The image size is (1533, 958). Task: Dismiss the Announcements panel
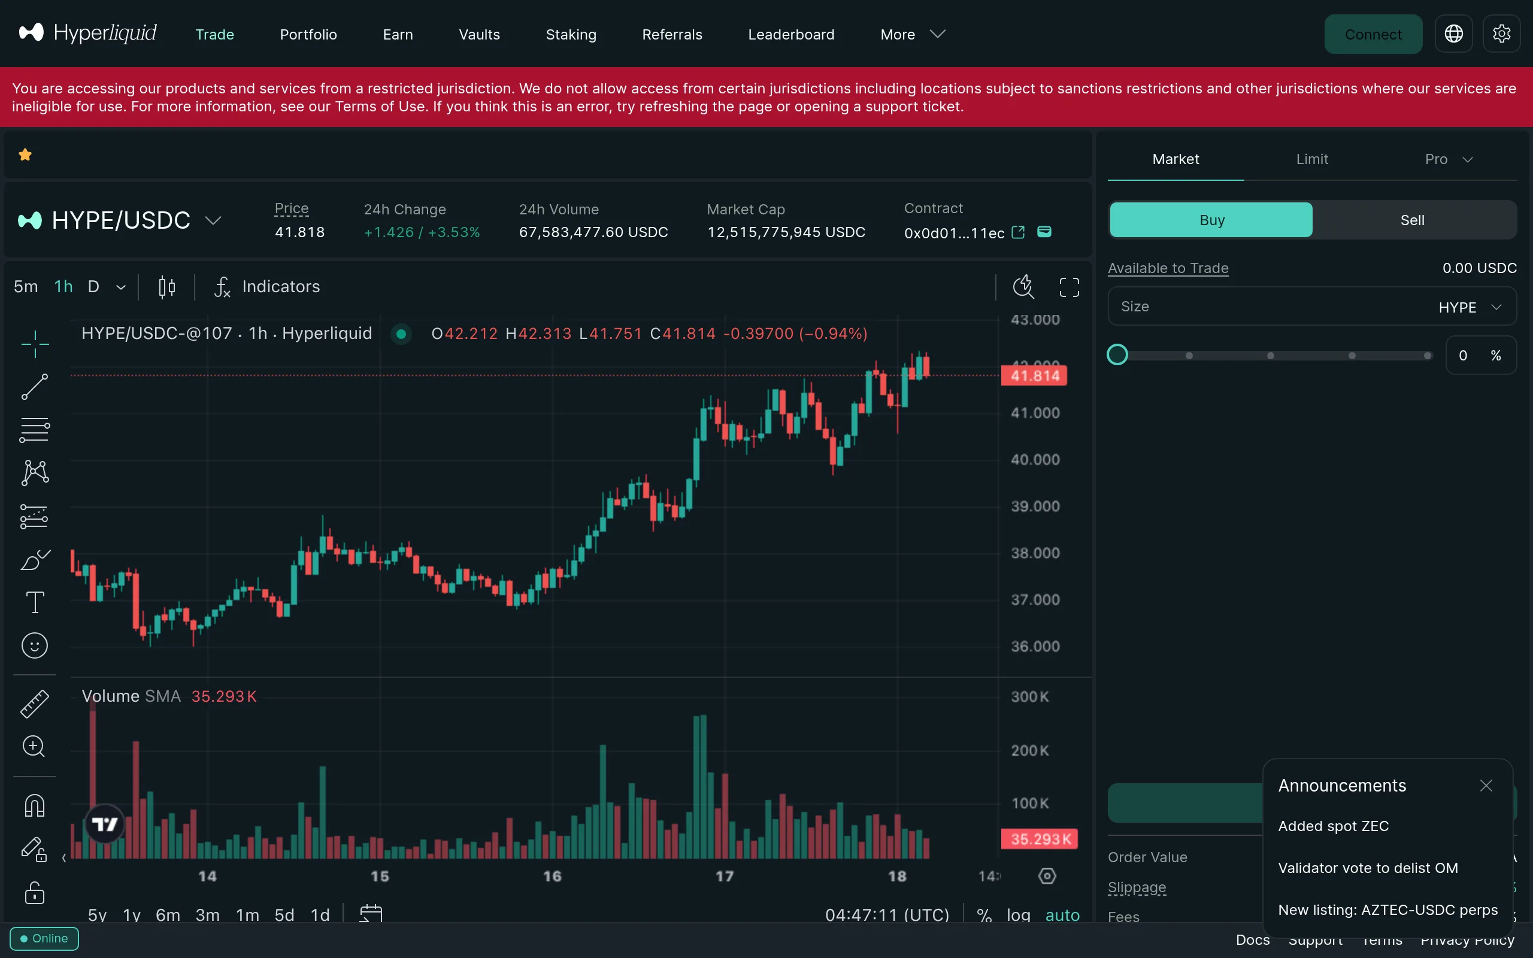tap(1486, 786)
